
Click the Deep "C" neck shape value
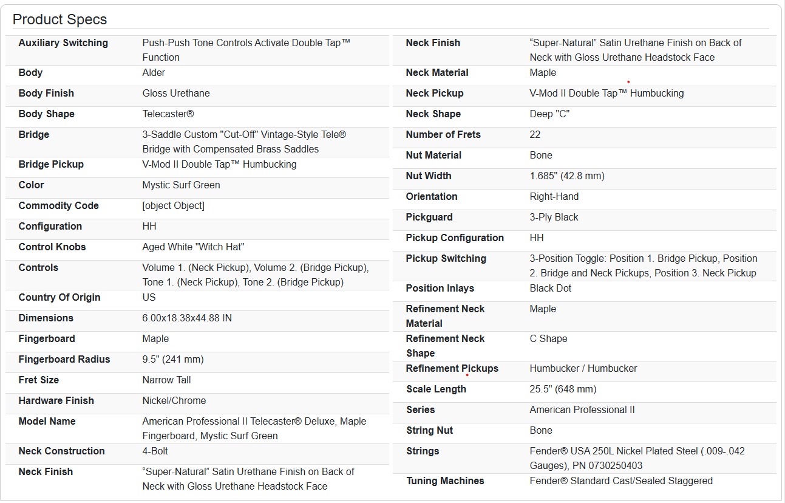549,114
